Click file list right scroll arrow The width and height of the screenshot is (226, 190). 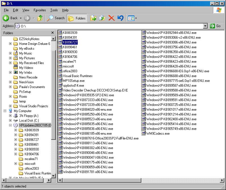tap(222, 180)
